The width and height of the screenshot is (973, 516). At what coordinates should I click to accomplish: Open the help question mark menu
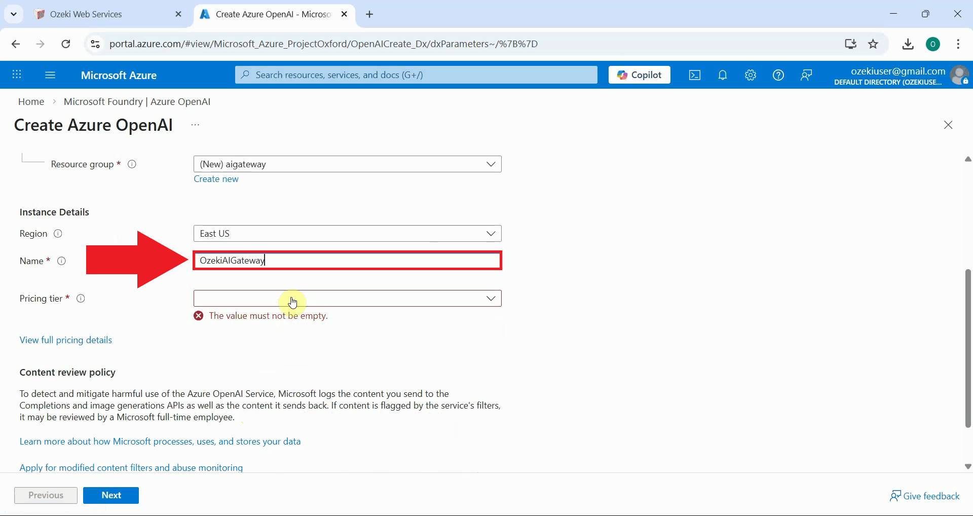778,75
